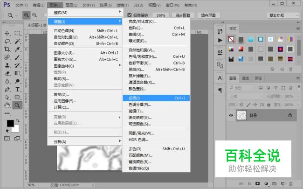
Task: Select the Eyedropper tool
Action: pyautogui.click(x=17, y=49)
